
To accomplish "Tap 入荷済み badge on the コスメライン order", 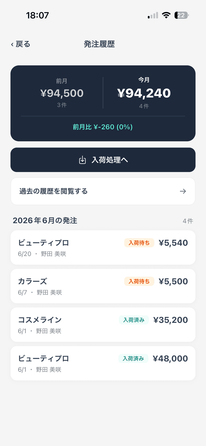I will tap(134, 320).
